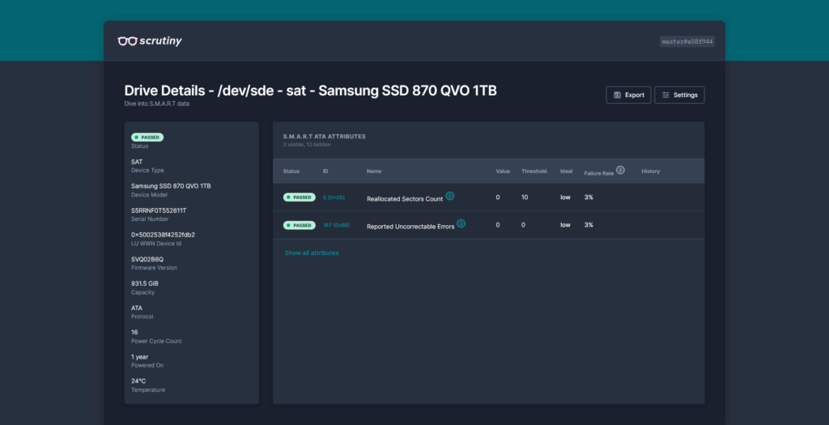Show all attributes
The width and height of the screenshot is (829, 425).
[312, 253]
